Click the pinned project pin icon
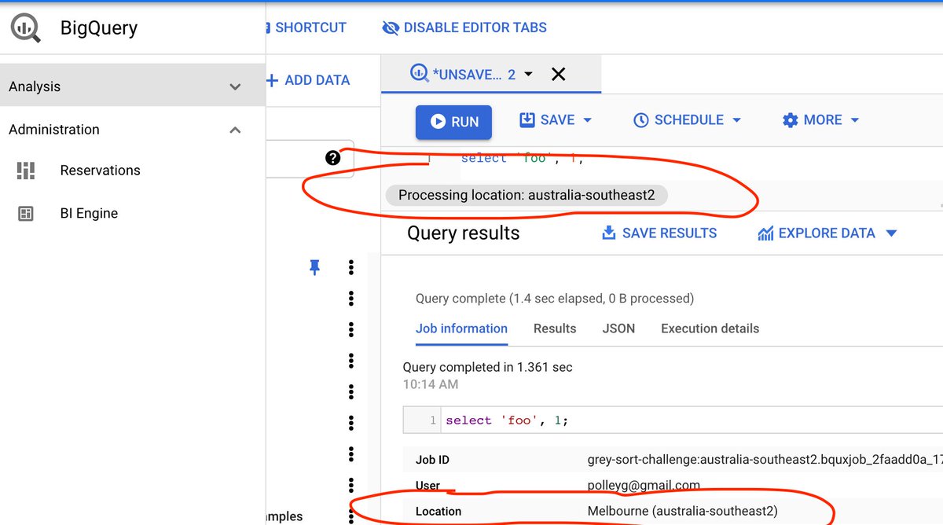The height and width of the screenshot is (525, 943). point(314,268)
